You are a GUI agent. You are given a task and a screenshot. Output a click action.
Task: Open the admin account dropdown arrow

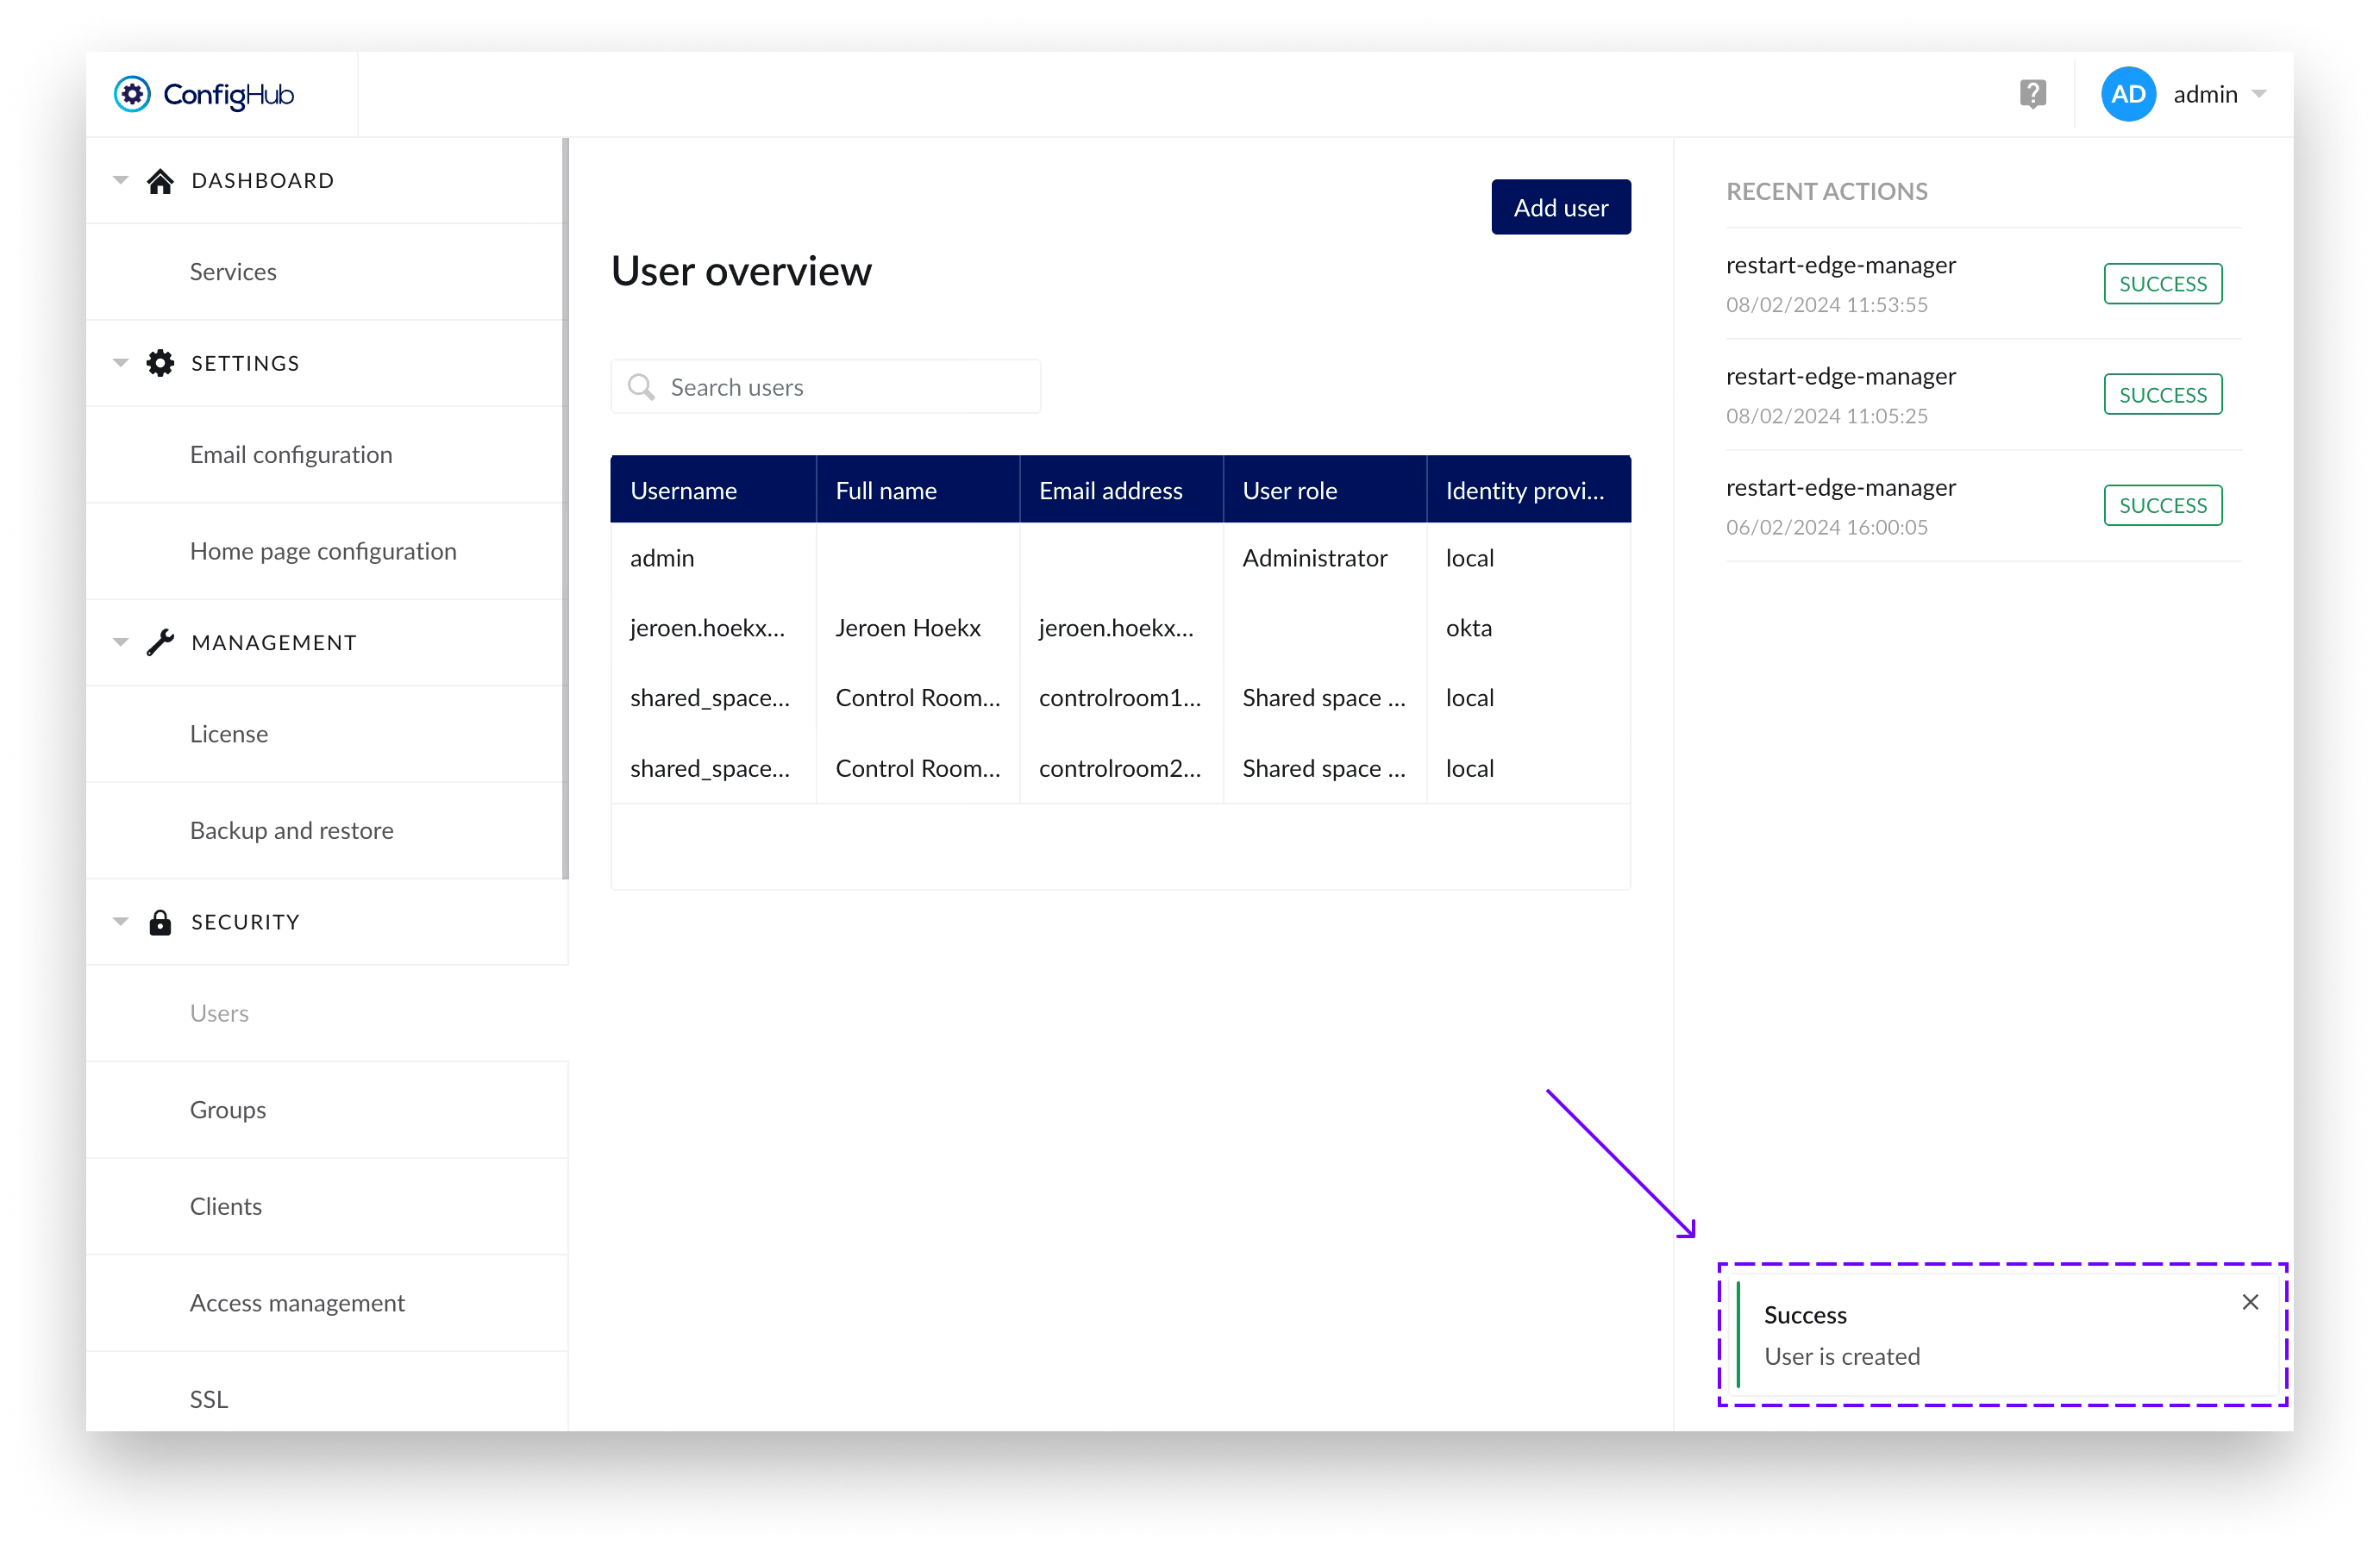point(2259,94)
